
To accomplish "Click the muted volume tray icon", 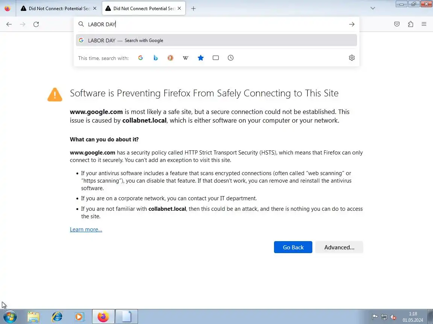I will (x=393, y=317).
